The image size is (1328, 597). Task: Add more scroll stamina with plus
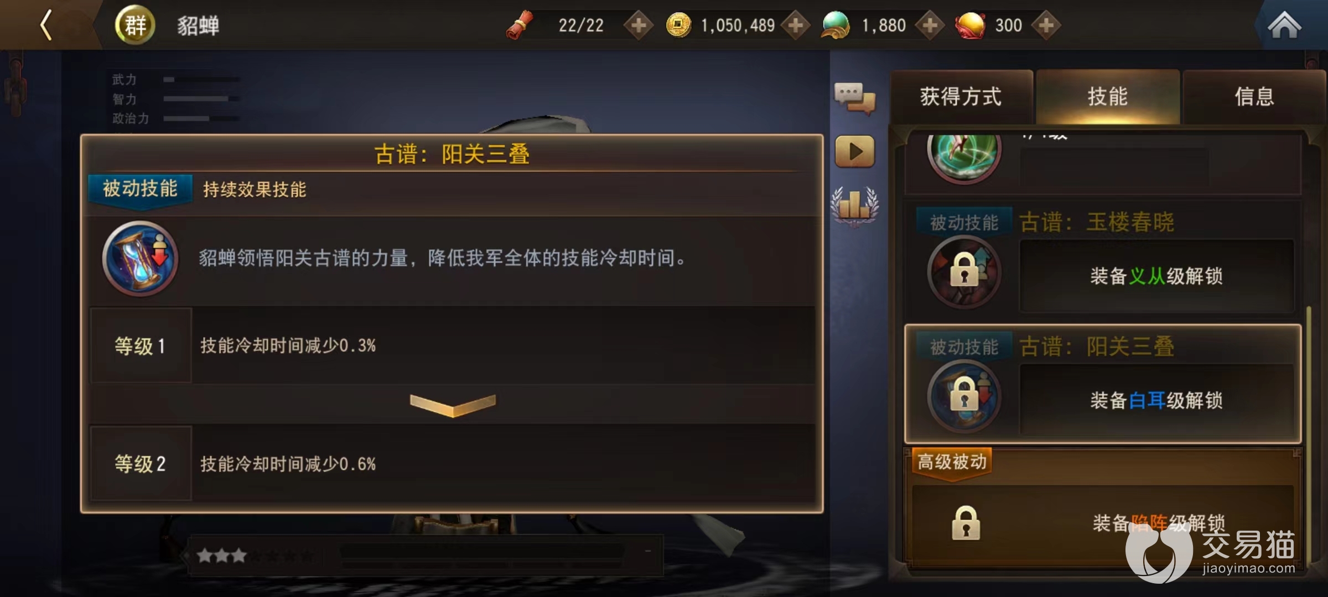point(639,25)
